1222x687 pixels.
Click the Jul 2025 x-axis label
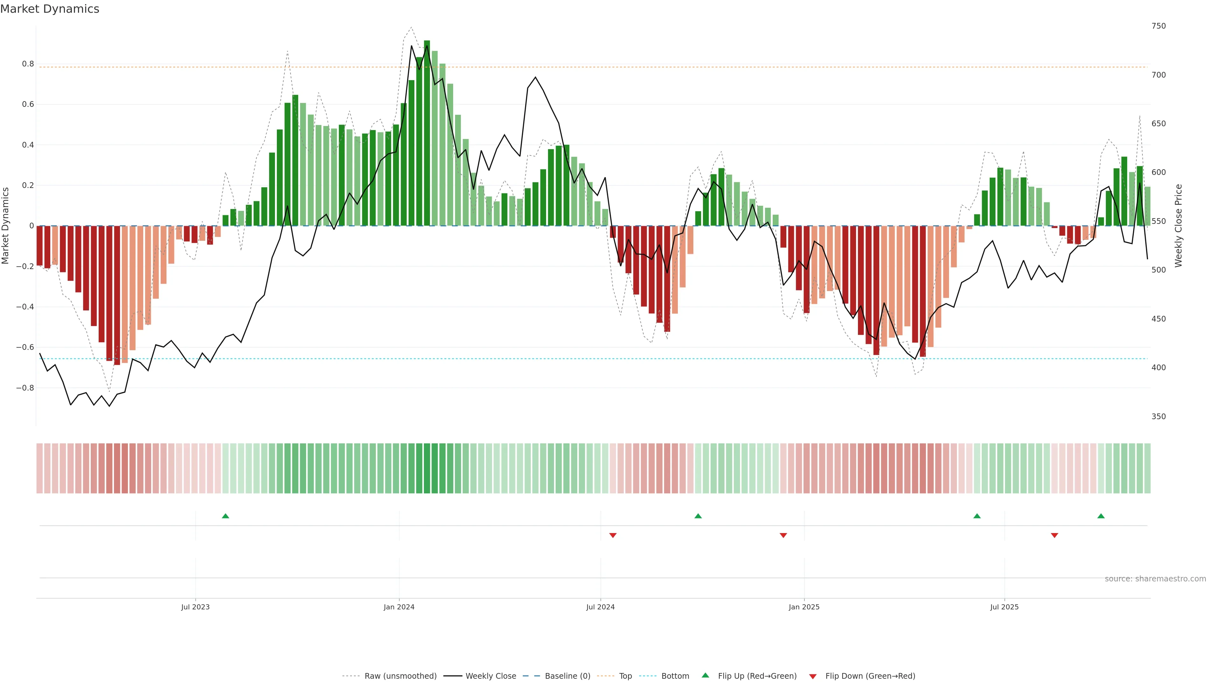point(1004,607)
